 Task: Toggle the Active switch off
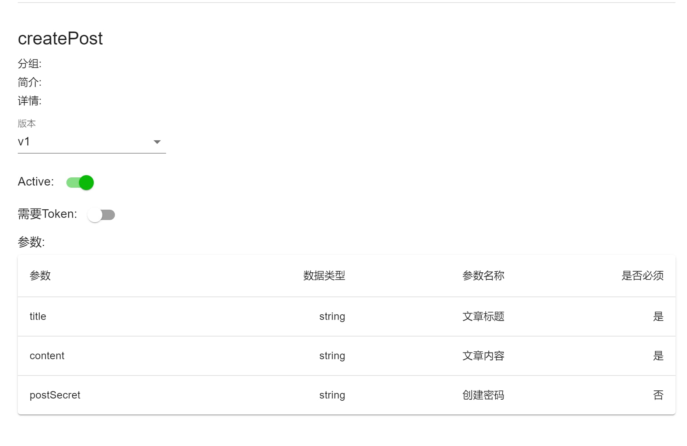(x=80, y=183)
